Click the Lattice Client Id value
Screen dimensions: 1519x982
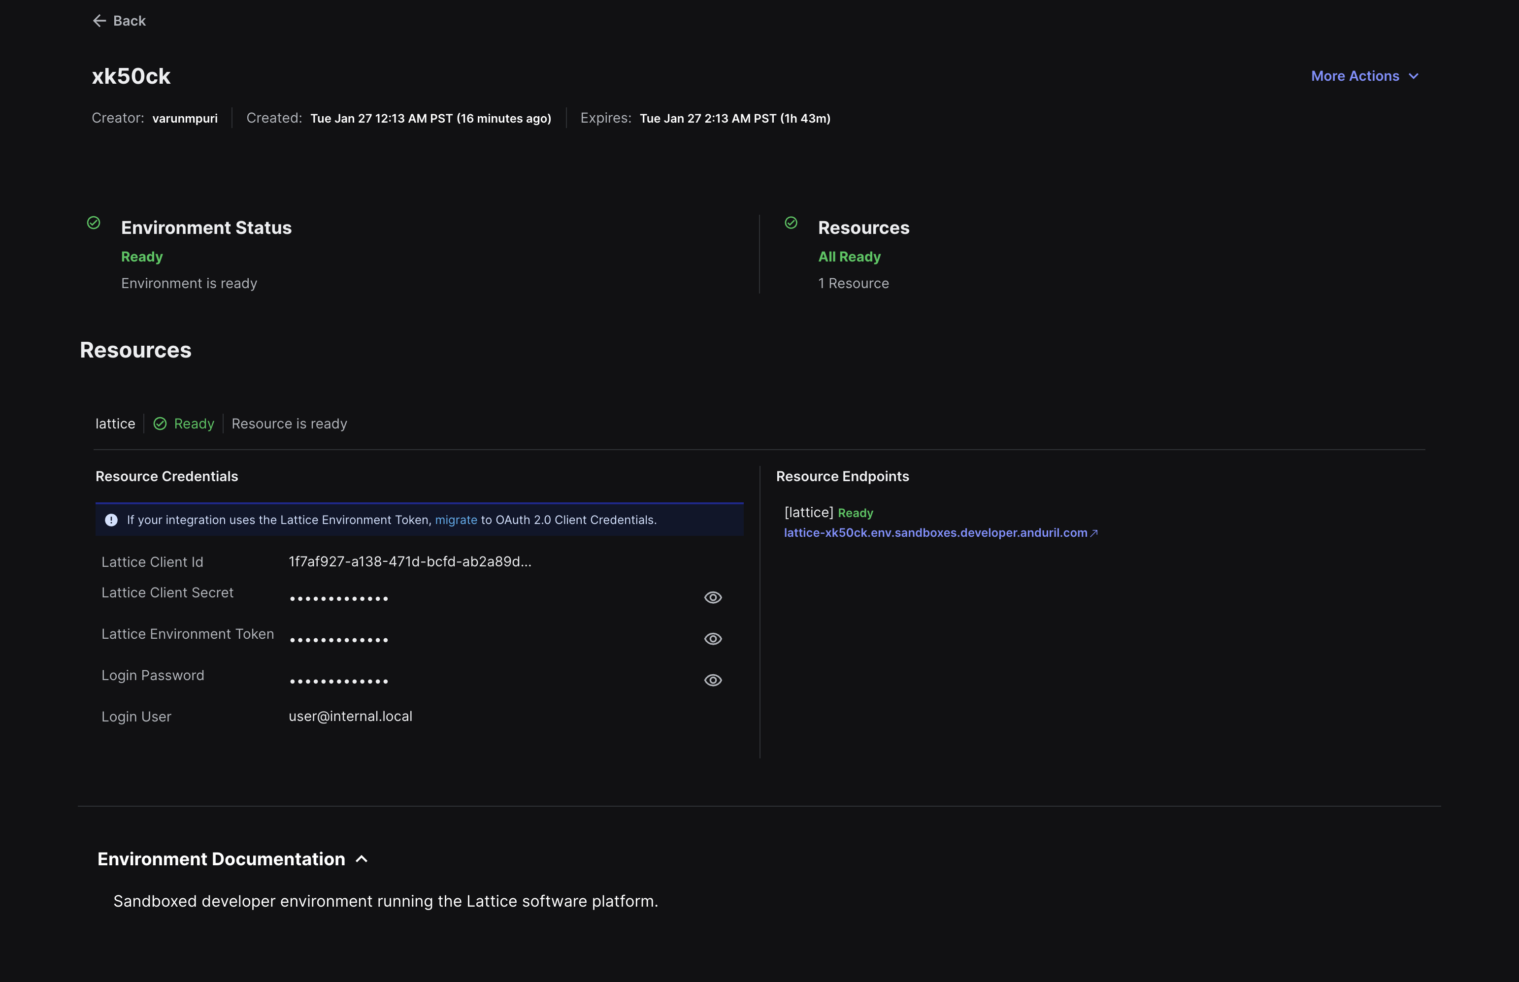click(x=410, y=562)
